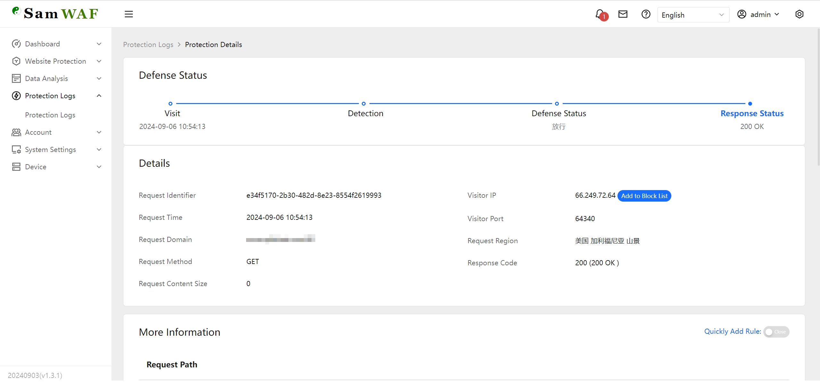Image resolution: width=820 pixels, height=384 pixels.
Task: Open the English language dropdown
Action: [x=693, y=15]
